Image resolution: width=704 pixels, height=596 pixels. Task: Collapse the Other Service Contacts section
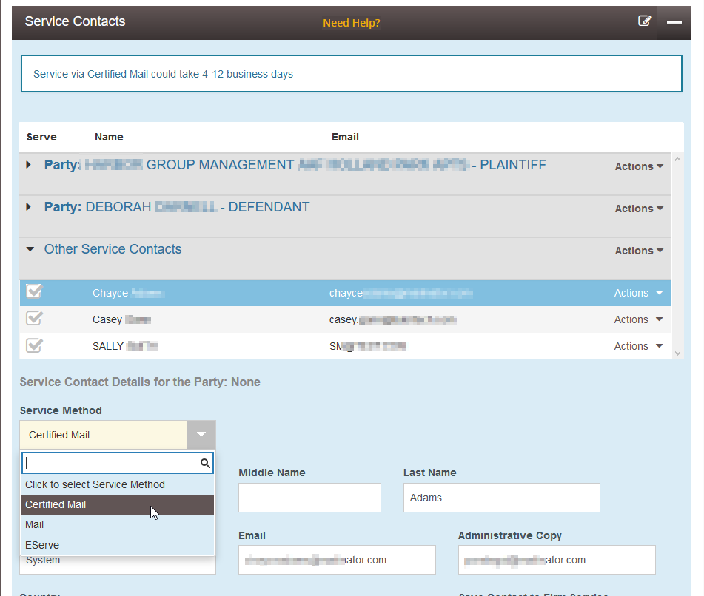click(x=30, y=249)
